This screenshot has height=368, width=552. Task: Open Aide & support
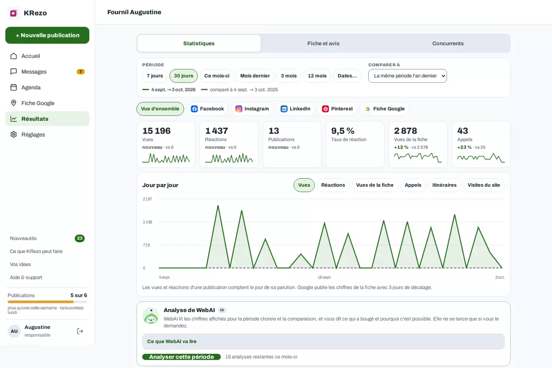tap(26, 277)
